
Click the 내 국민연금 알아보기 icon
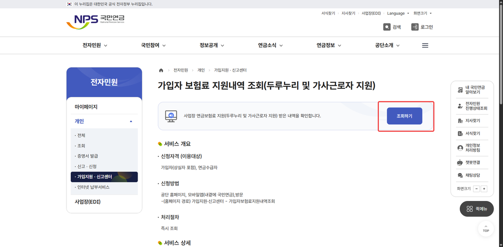460,90
